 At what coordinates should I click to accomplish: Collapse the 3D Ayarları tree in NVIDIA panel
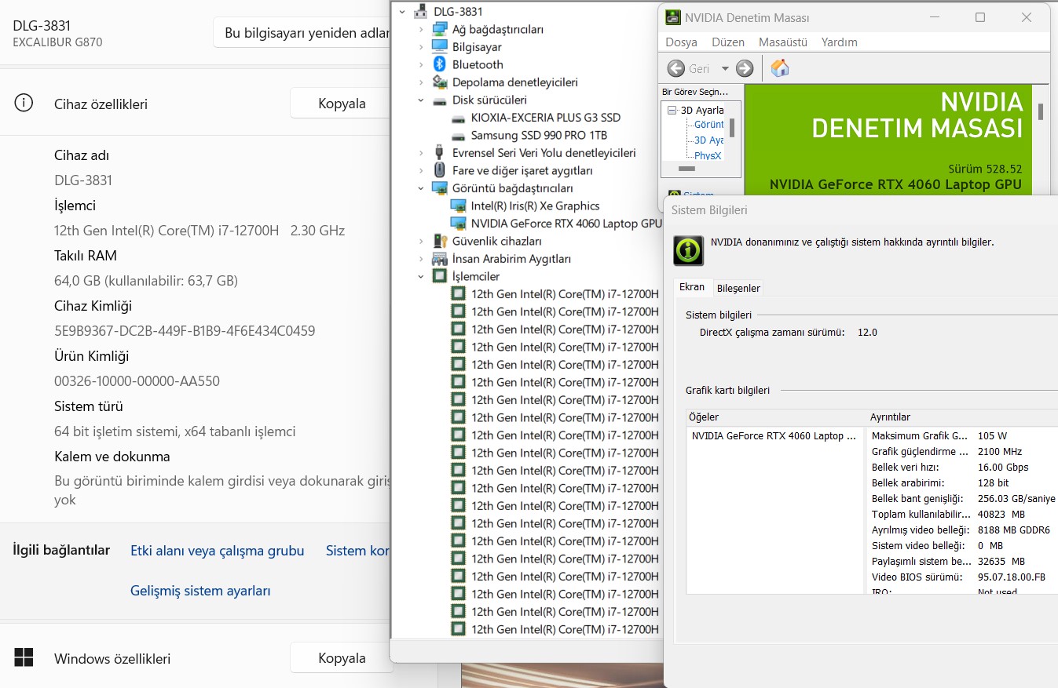[x=672, y=111]
